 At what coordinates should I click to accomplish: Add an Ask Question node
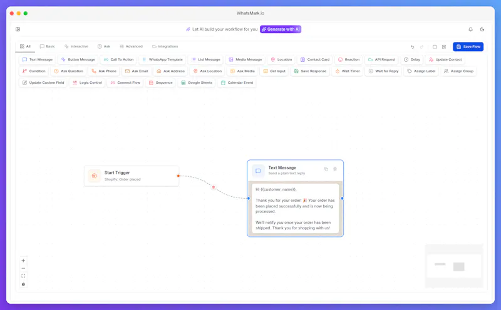(x=69, y=71)
